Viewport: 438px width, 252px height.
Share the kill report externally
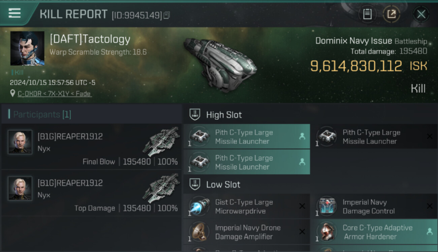pos(391,14)
